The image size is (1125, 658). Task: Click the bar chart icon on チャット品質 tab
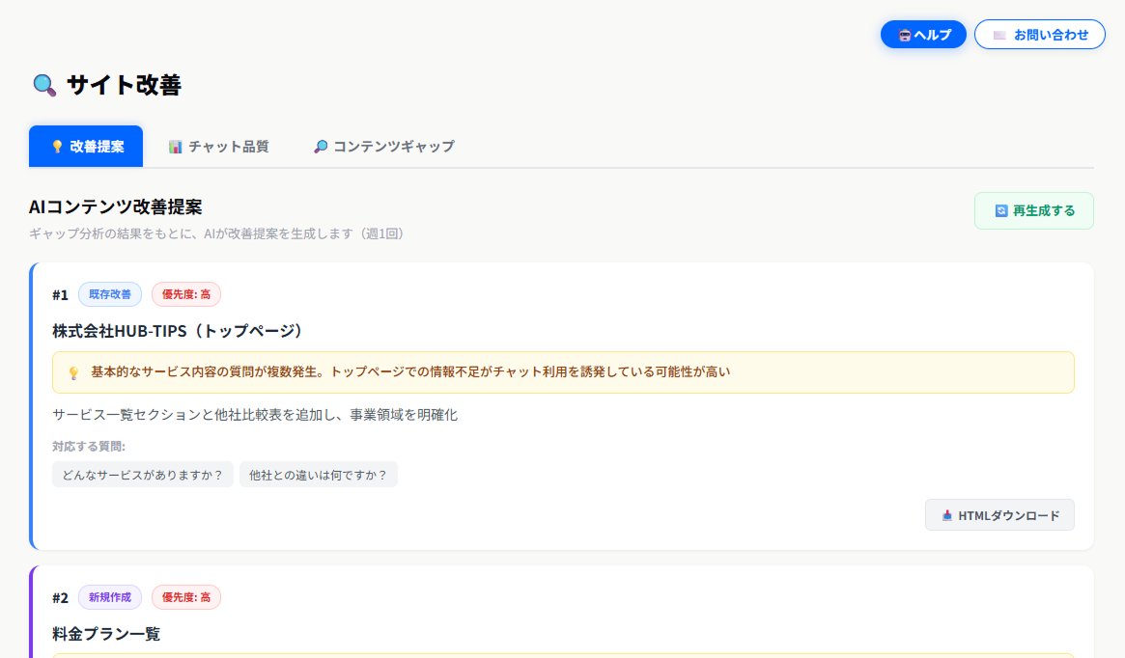pos(174,146)
